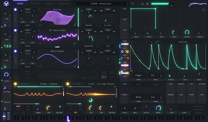This screenshot has height=122, width=208.
Task: Select the LFO 3 tab
Action: [x=125, y=57]
